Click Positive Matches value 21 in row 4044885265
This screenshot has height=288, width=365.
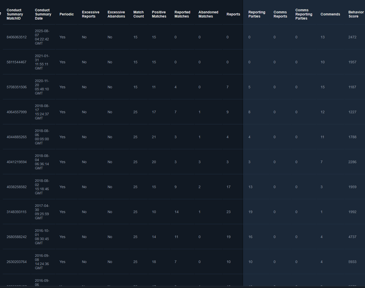[x=154, y=137]
